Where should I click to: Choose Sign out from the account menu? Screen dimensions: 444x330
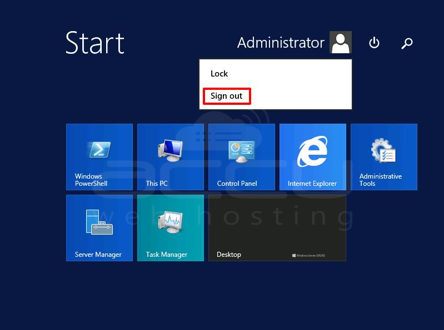[276, 96]
